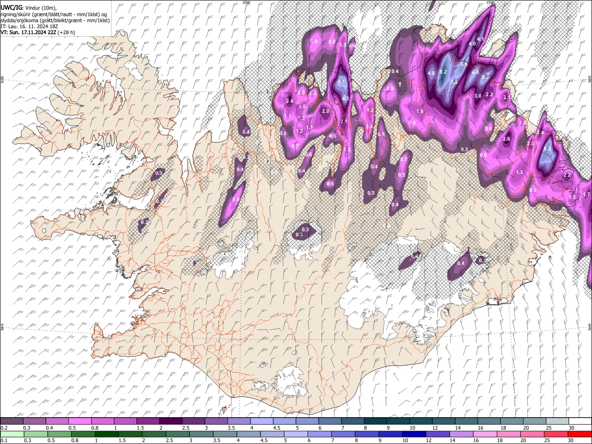This screenshot has height=444, width=592.
Task: Pick the dark teal swatch between 8 and 9 in the snow legend
Action: coord(375,421)
